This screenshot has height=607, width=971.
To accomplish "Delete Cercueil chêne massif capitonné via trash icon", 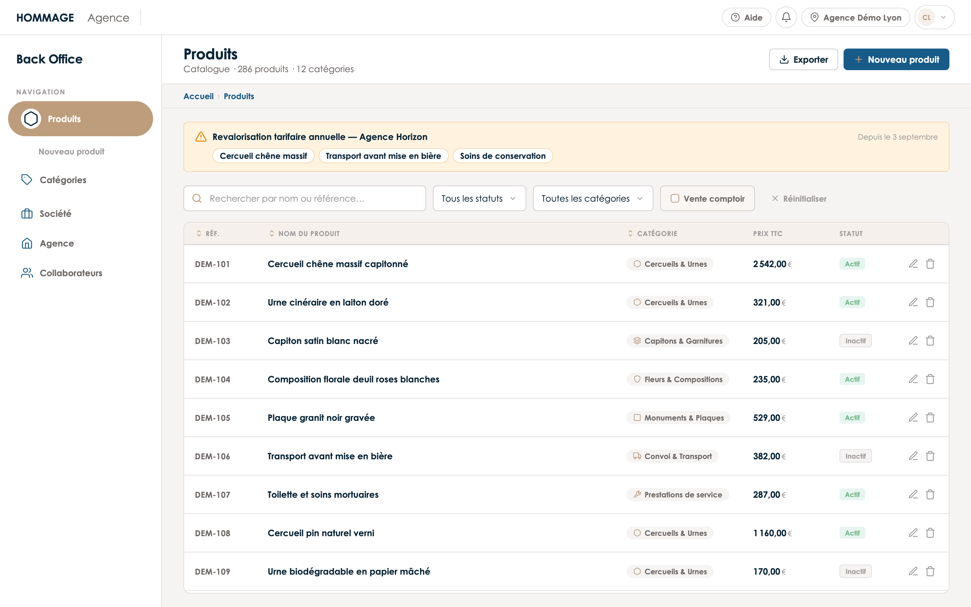I will (930, 264).
